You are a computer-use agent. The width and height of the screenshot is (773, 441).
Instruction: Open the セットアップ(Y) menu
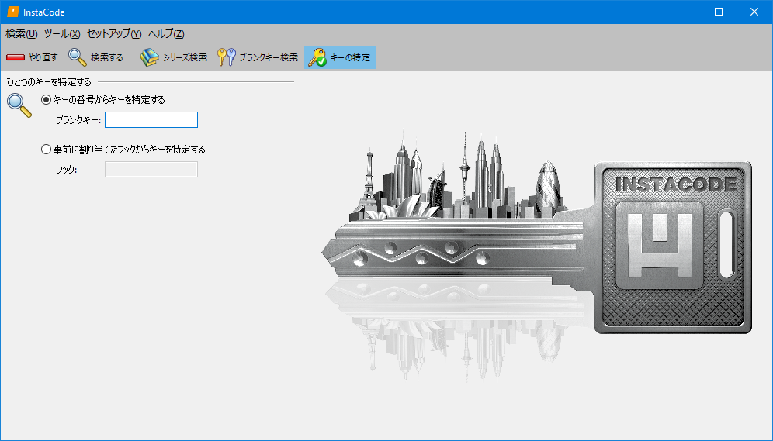[114, 34]
